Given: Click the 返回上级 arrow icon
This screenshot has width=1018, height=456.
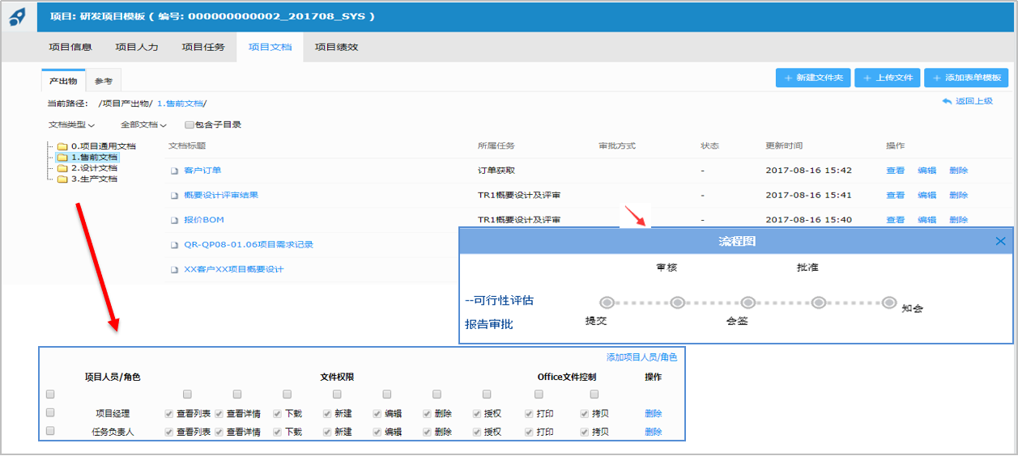Looking at the screenshot, I should click(x=947, y=102).
